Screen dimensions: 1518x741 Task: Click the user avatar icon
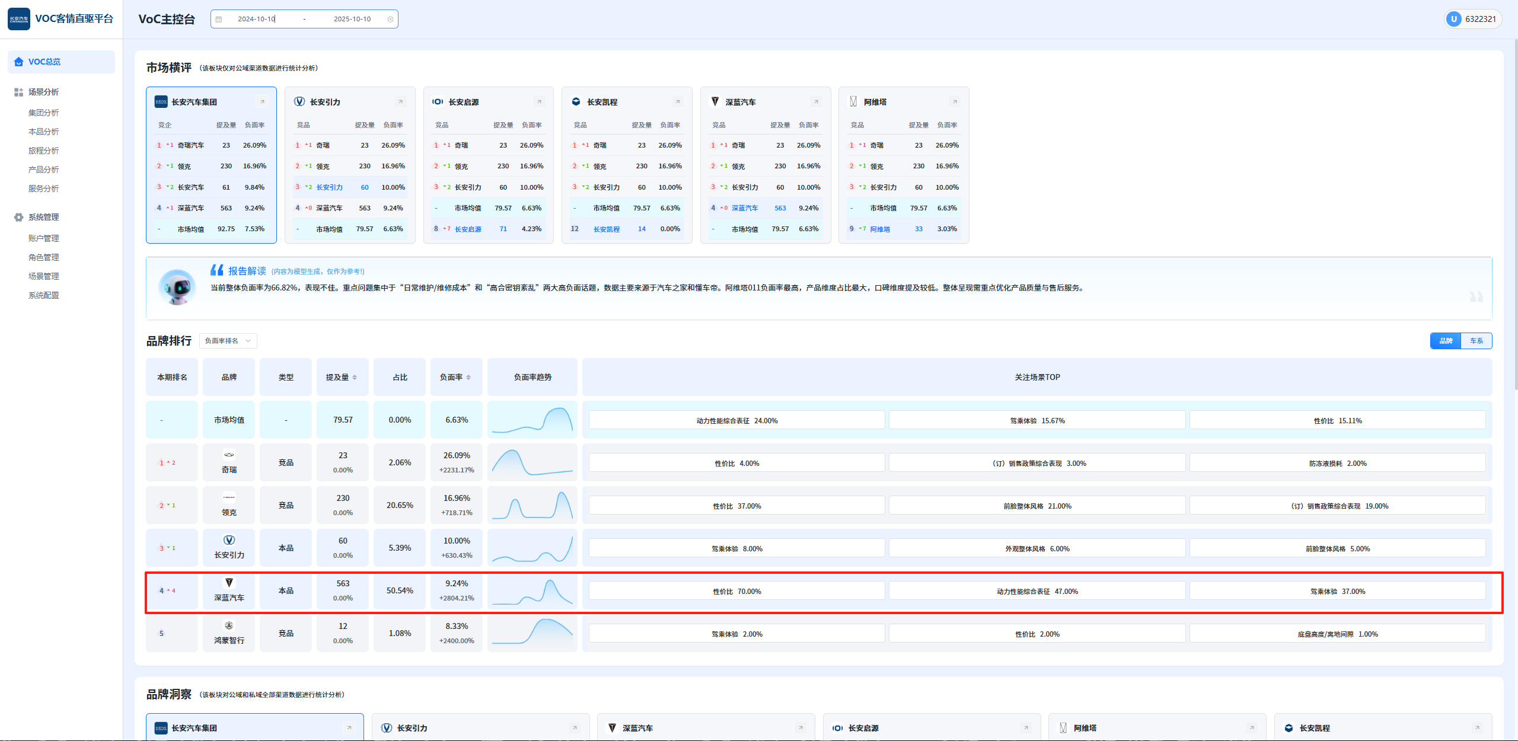coord(1453,19)
